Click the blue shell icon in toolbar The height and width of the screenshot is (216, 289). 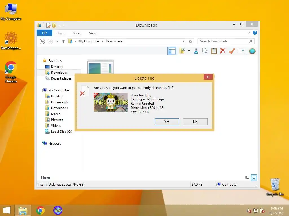pos(252,51)
